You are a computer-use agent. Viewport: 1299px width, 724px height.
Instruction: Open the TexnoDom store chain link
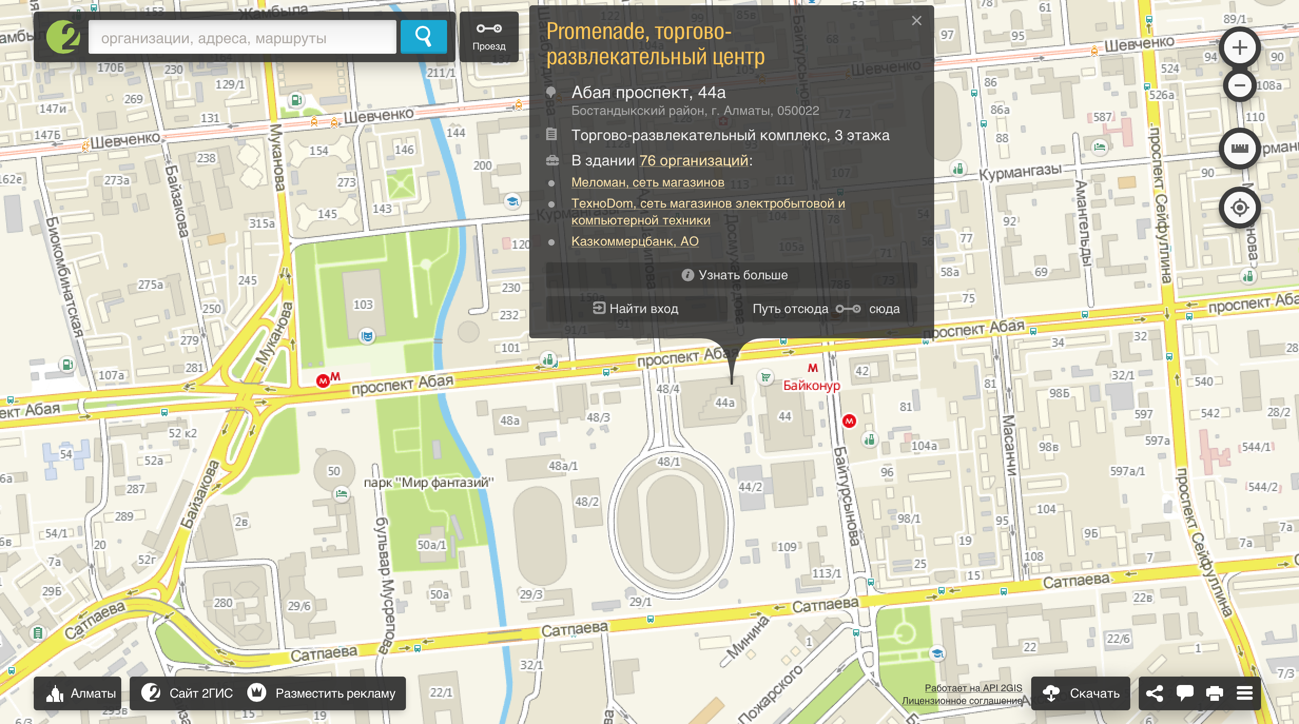pos(708,211)
